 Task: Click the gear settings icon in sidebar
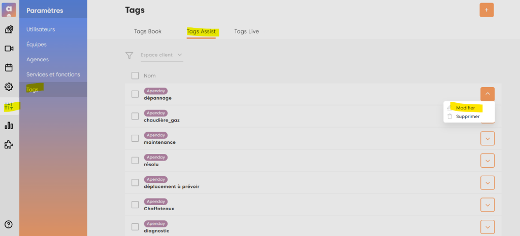9,87
